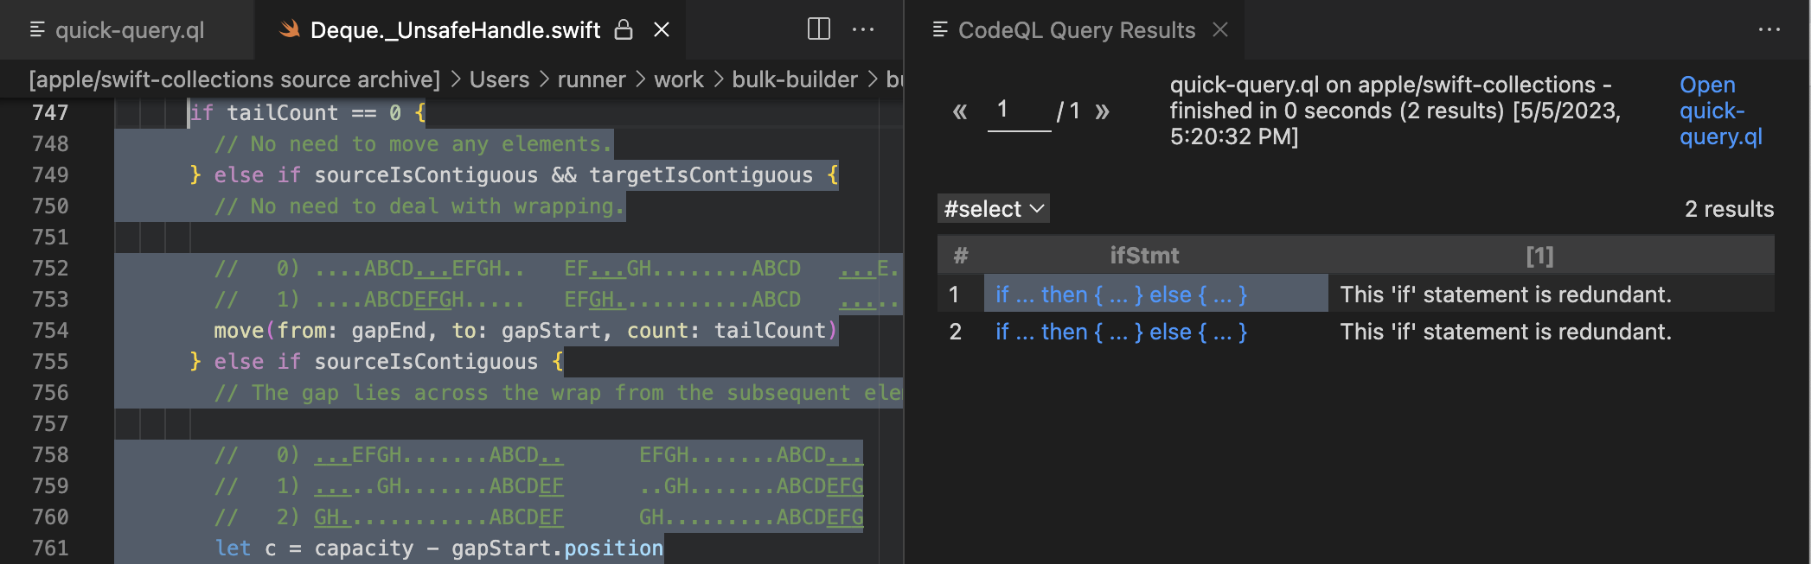Open the editor more actions ellipsis menu
Screen dimensions: 1811x564
pos(863,29)
